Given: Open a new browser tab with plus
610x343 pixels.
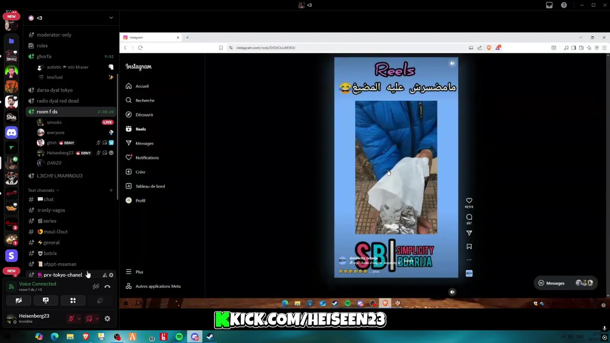Looking at the screenshot, I should pos(187,38).
